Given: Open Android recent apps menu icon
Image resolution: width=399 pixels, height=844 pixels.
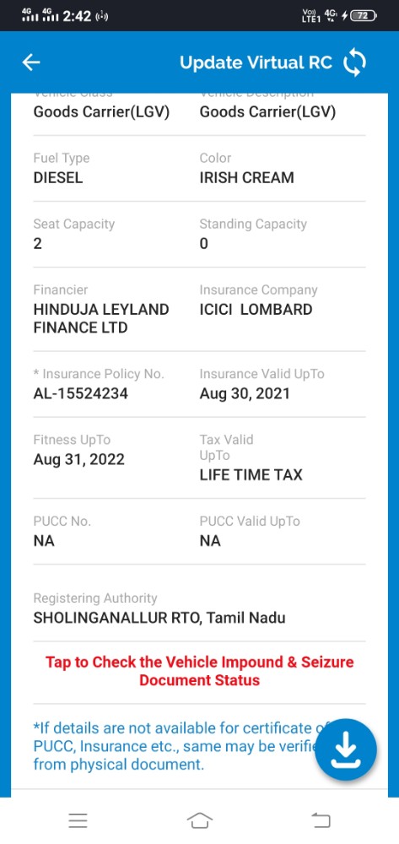Looking at the screenshot, I should [x=78, y=820].
